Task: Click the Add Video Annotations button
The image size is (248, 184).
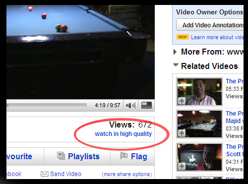Action: tap(210, 25)
